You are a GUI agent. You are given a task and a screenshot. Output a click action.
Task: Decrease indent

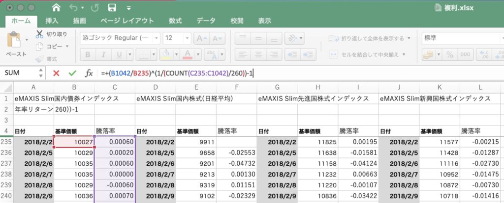(292, 54)
